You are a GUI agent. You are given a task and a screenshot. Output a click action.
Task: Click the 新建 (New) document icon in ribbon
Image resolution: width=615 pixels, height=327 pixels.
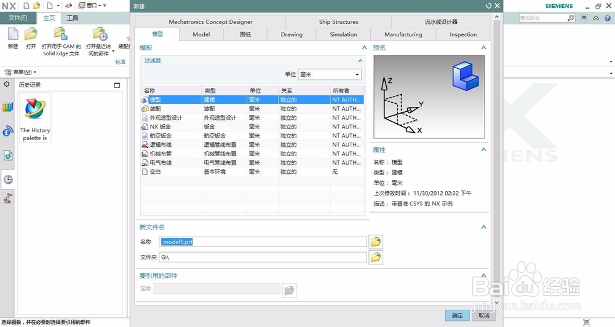click(x=13, y=34)
